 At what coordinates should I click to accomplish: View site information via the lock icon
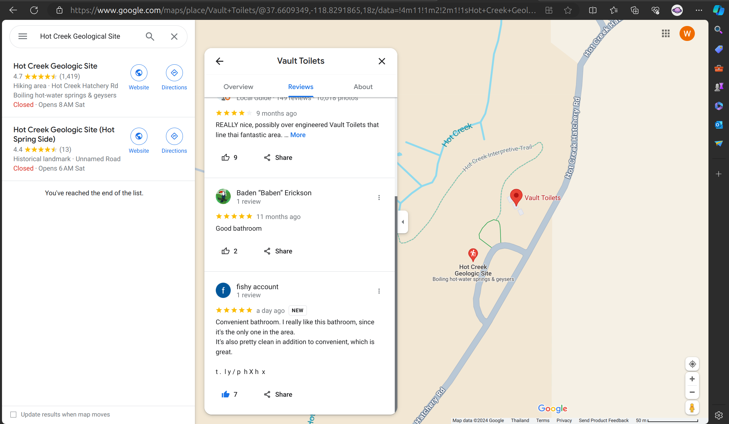[59, 10]
